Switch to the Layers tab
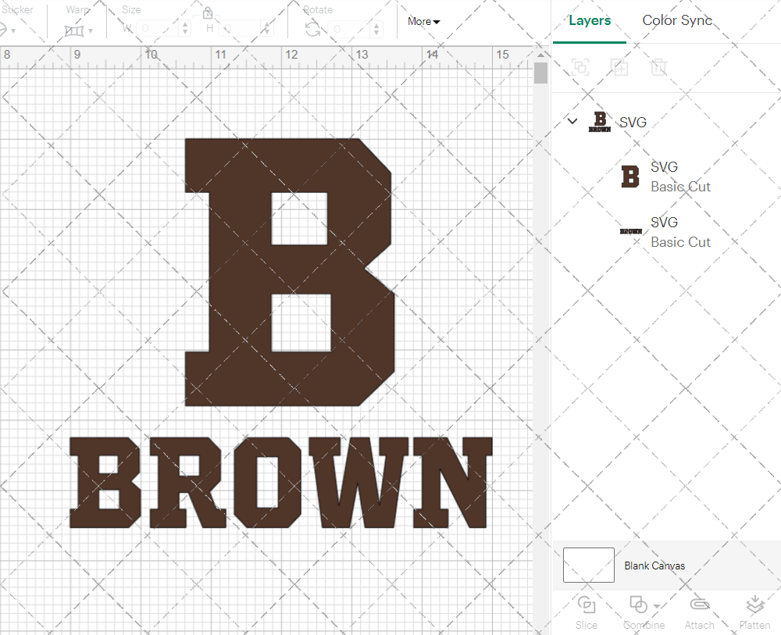 [590, 20]
